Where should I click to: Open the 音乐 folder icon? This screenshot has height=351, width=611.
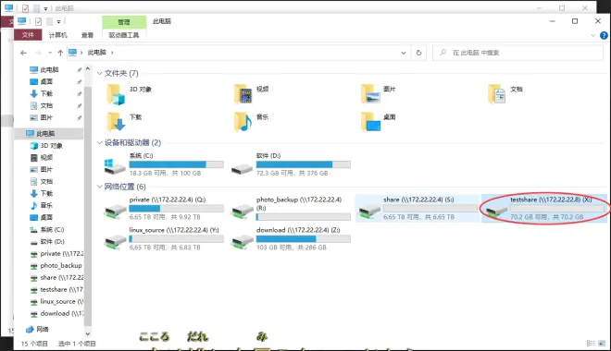point(243,122)
